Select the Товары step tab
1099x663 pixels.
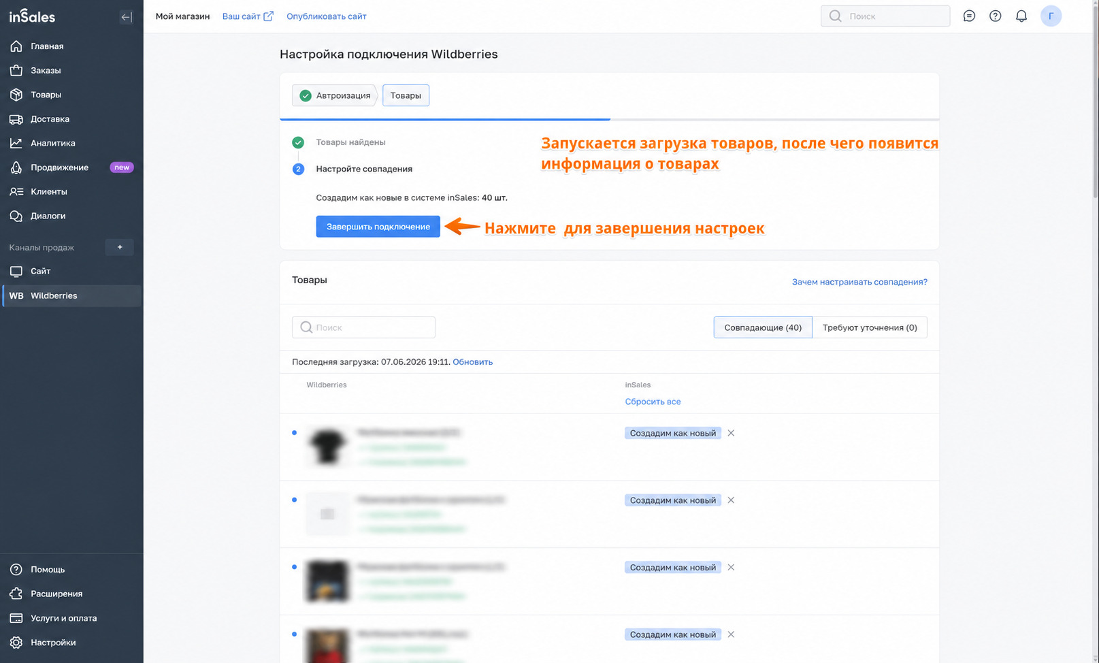pyautogui.click(x=406, y=95)
